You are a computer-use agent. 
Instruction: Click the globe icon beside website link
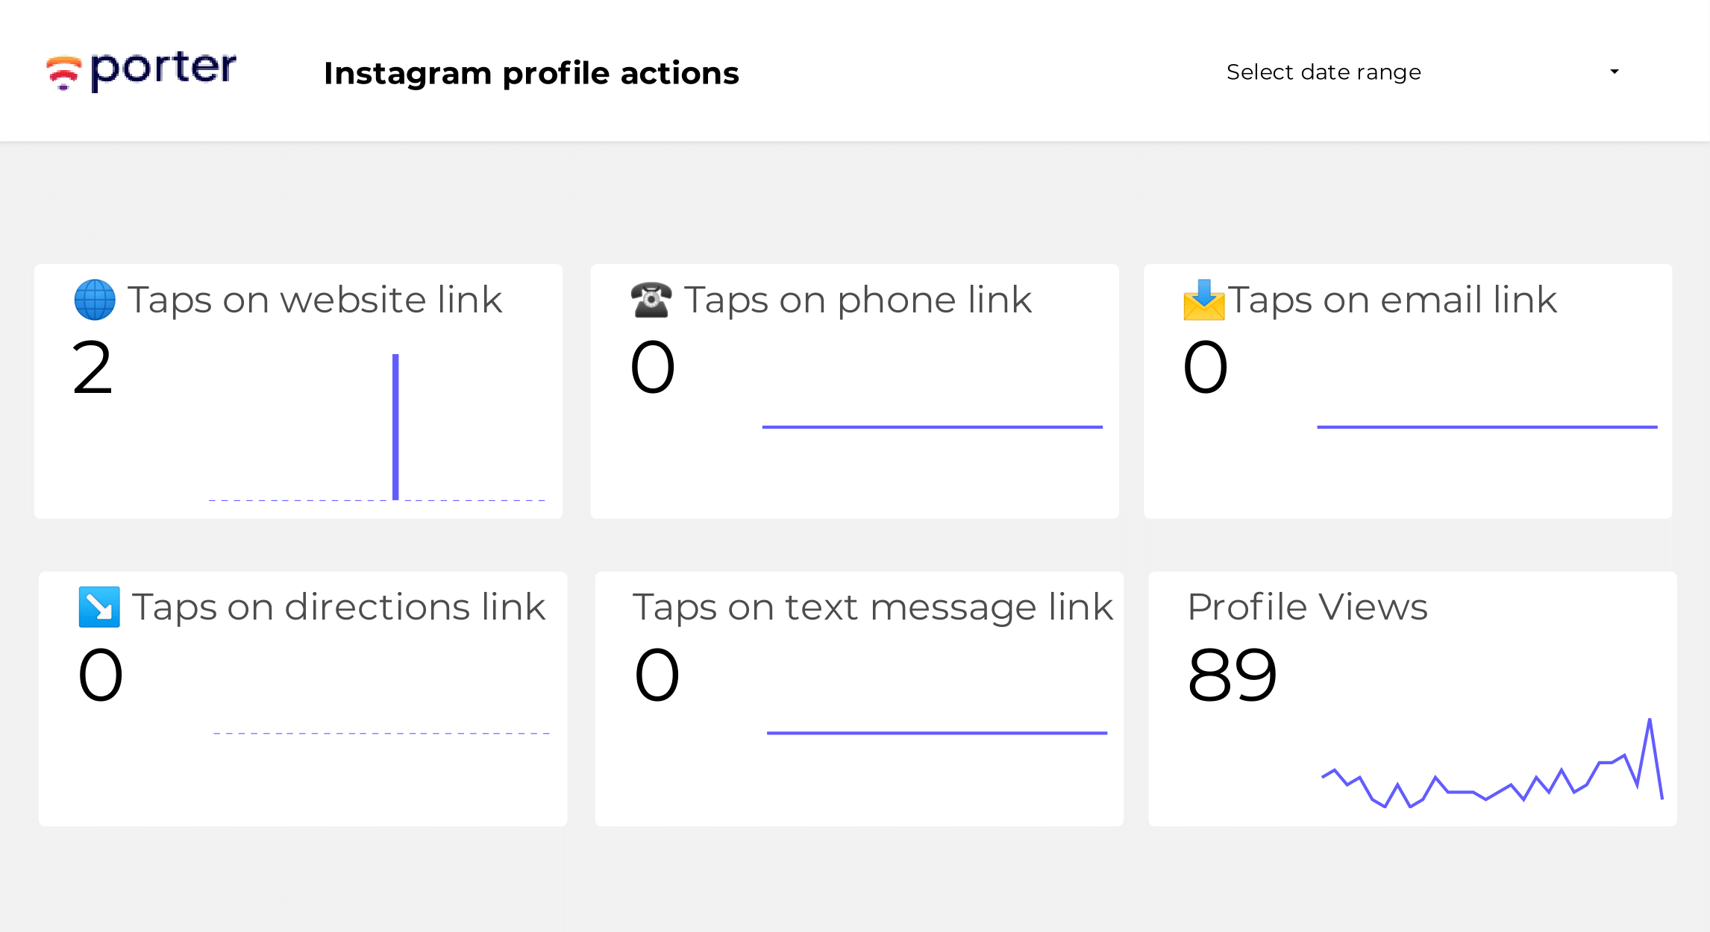[x=95, y=300]
